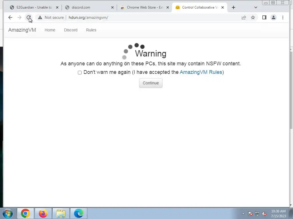Viewport: 293px width, 219px height.
Task: Check the Don't warn me again checkbox
Action: [x=80, y=72]
